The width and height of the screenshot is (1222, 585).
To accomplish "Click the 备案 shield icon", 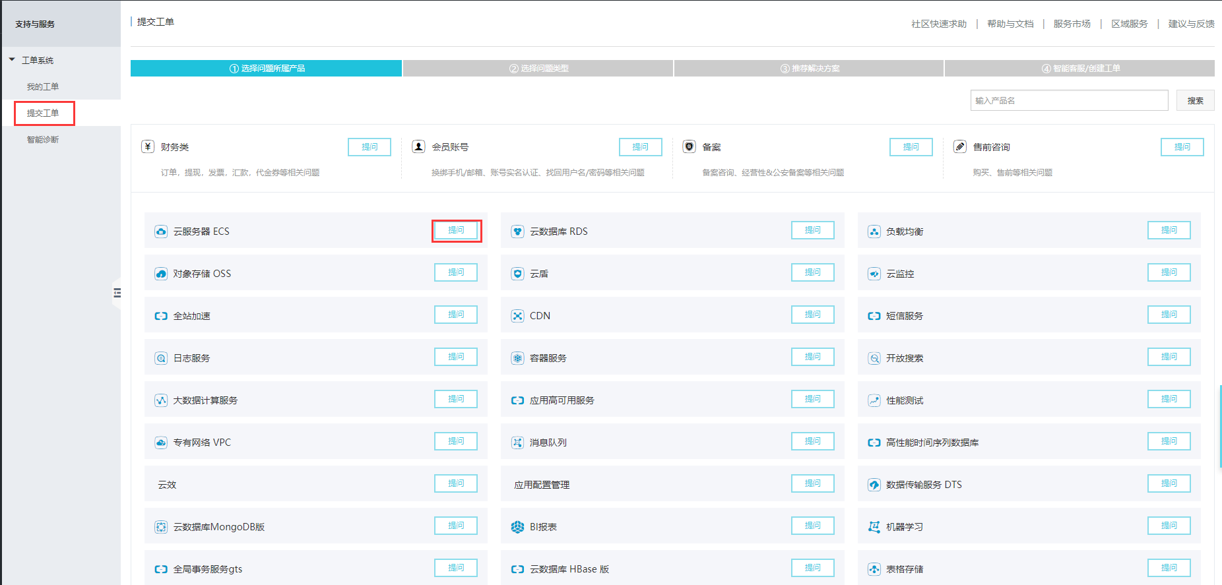I will click(690, 146).
